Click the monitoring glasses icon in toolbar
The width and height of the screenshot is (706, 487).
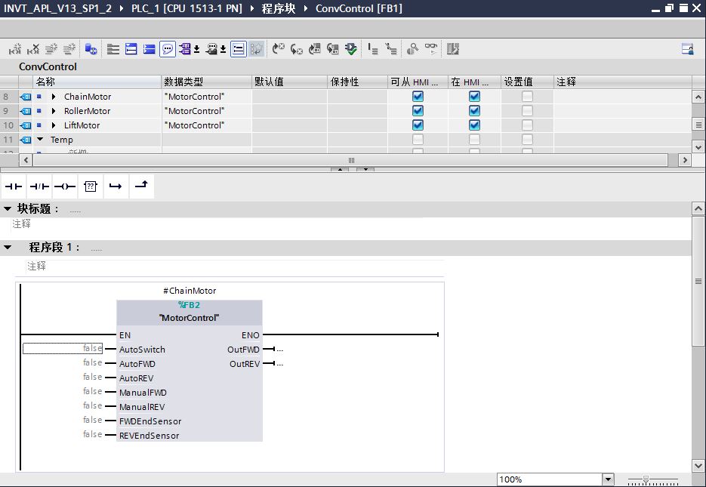(431, 49)
